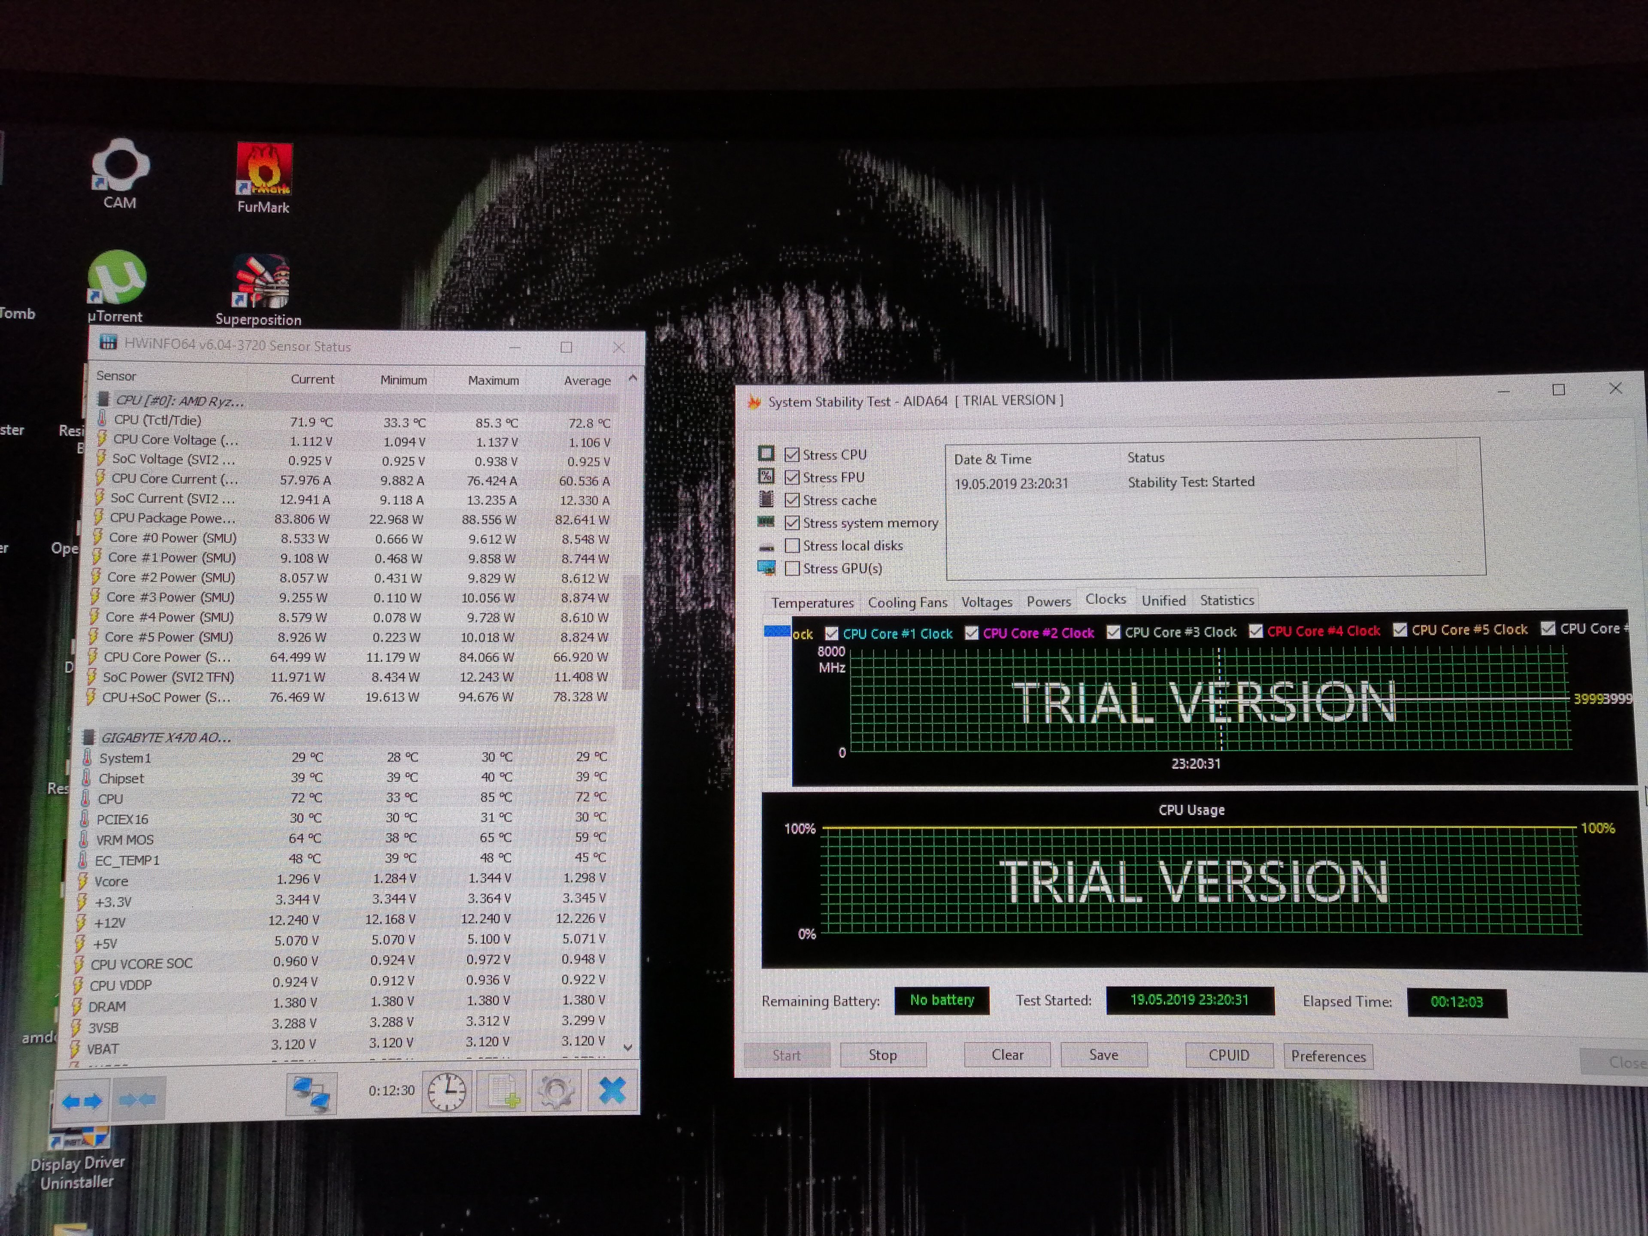Open the Cooling Fans tab
Image resolution: width=1648 pixels, height=1236 pixels.
(907, 602)
